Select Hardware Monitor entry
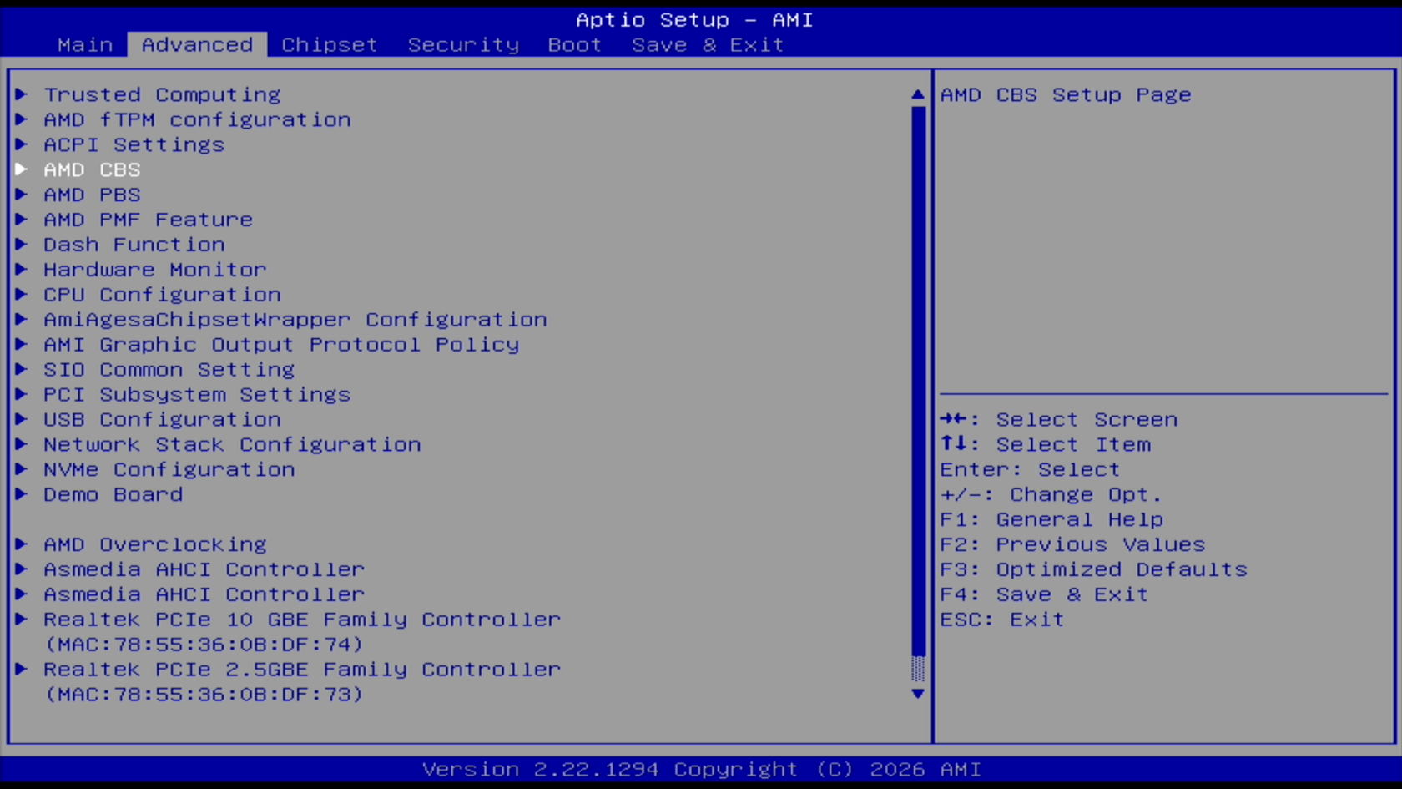 click(155, 271)
